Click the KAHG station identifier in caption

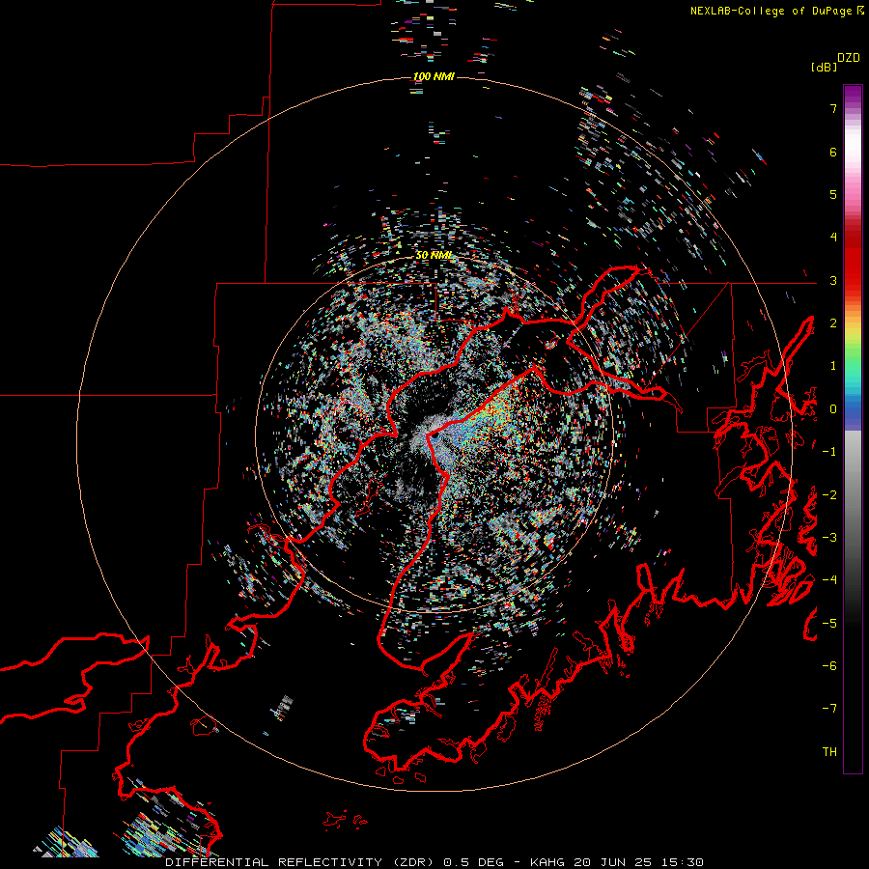(x=547, y=862)
